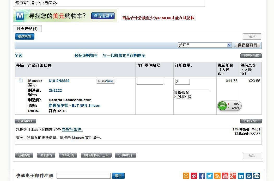
Task: Click the 点击这里 button in USD cart banner
Action: [103, 16]
